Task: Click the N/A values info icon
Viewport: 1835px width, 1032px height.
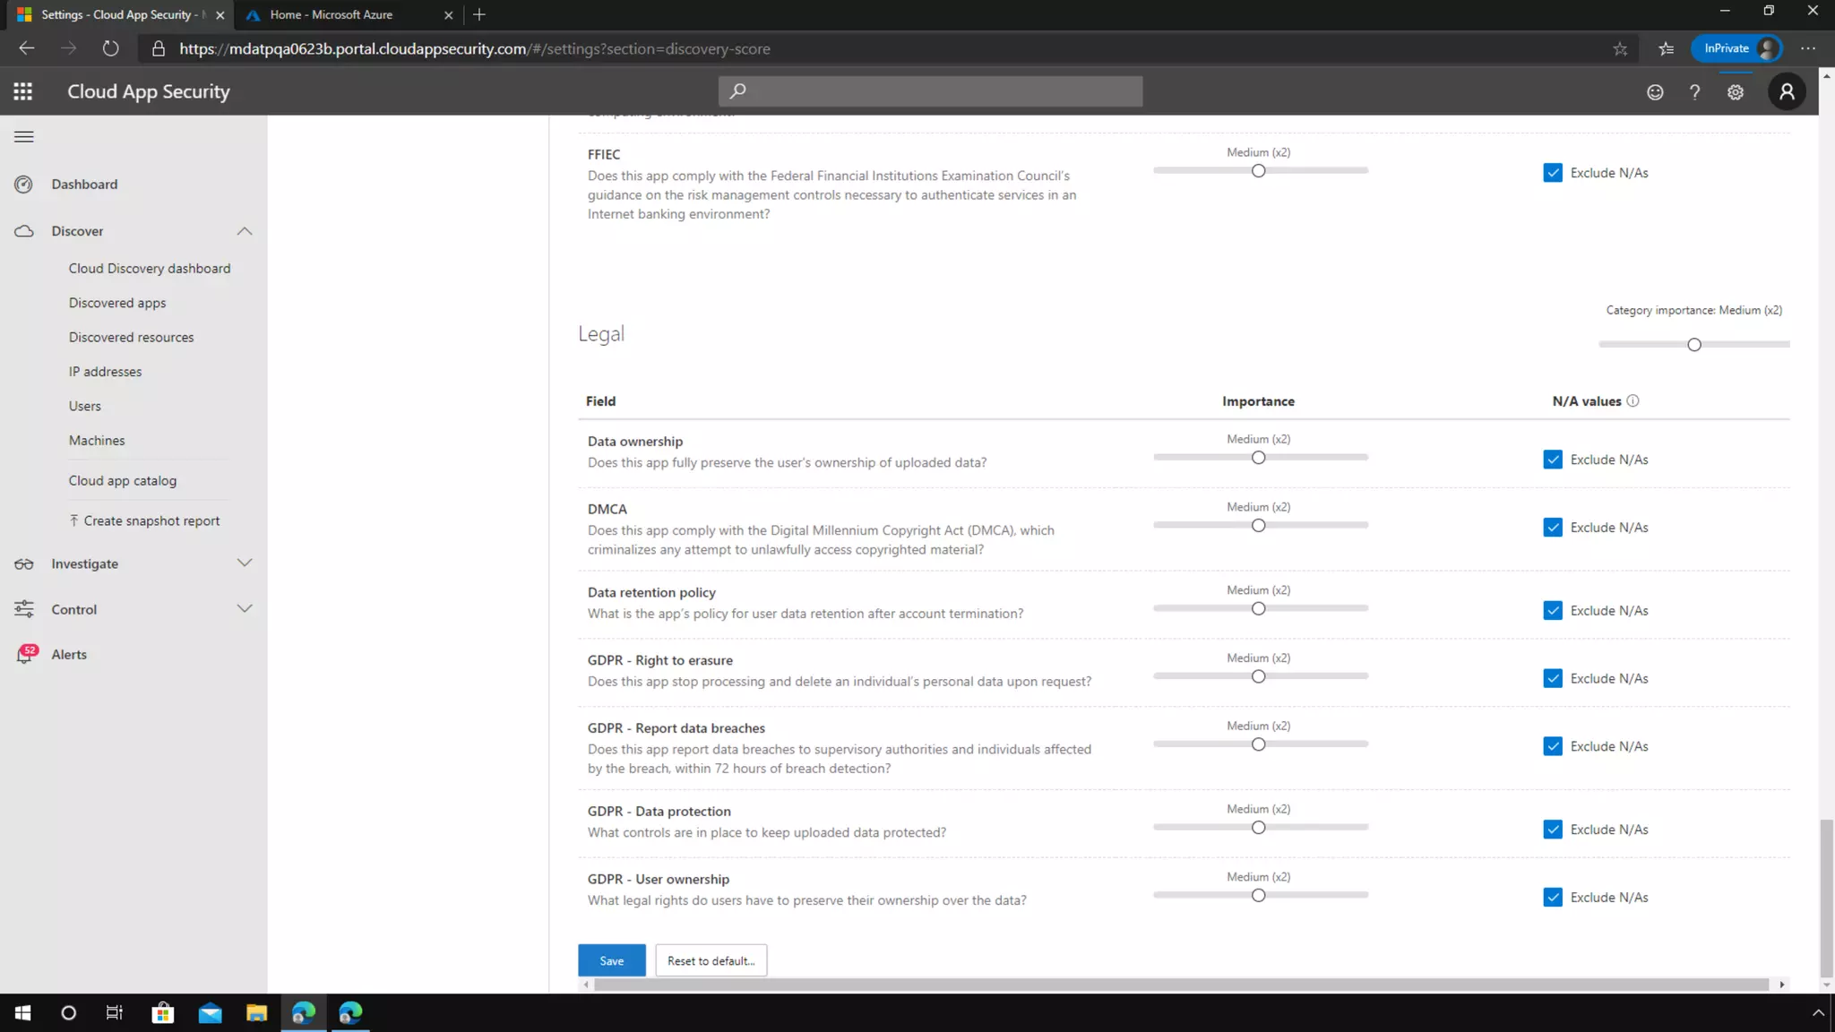Action: pos(1633,401)
